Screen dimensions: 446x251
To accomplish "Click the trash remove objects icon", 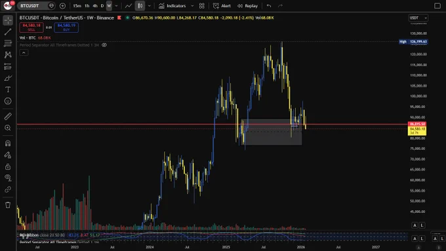I will coord(8,205).
